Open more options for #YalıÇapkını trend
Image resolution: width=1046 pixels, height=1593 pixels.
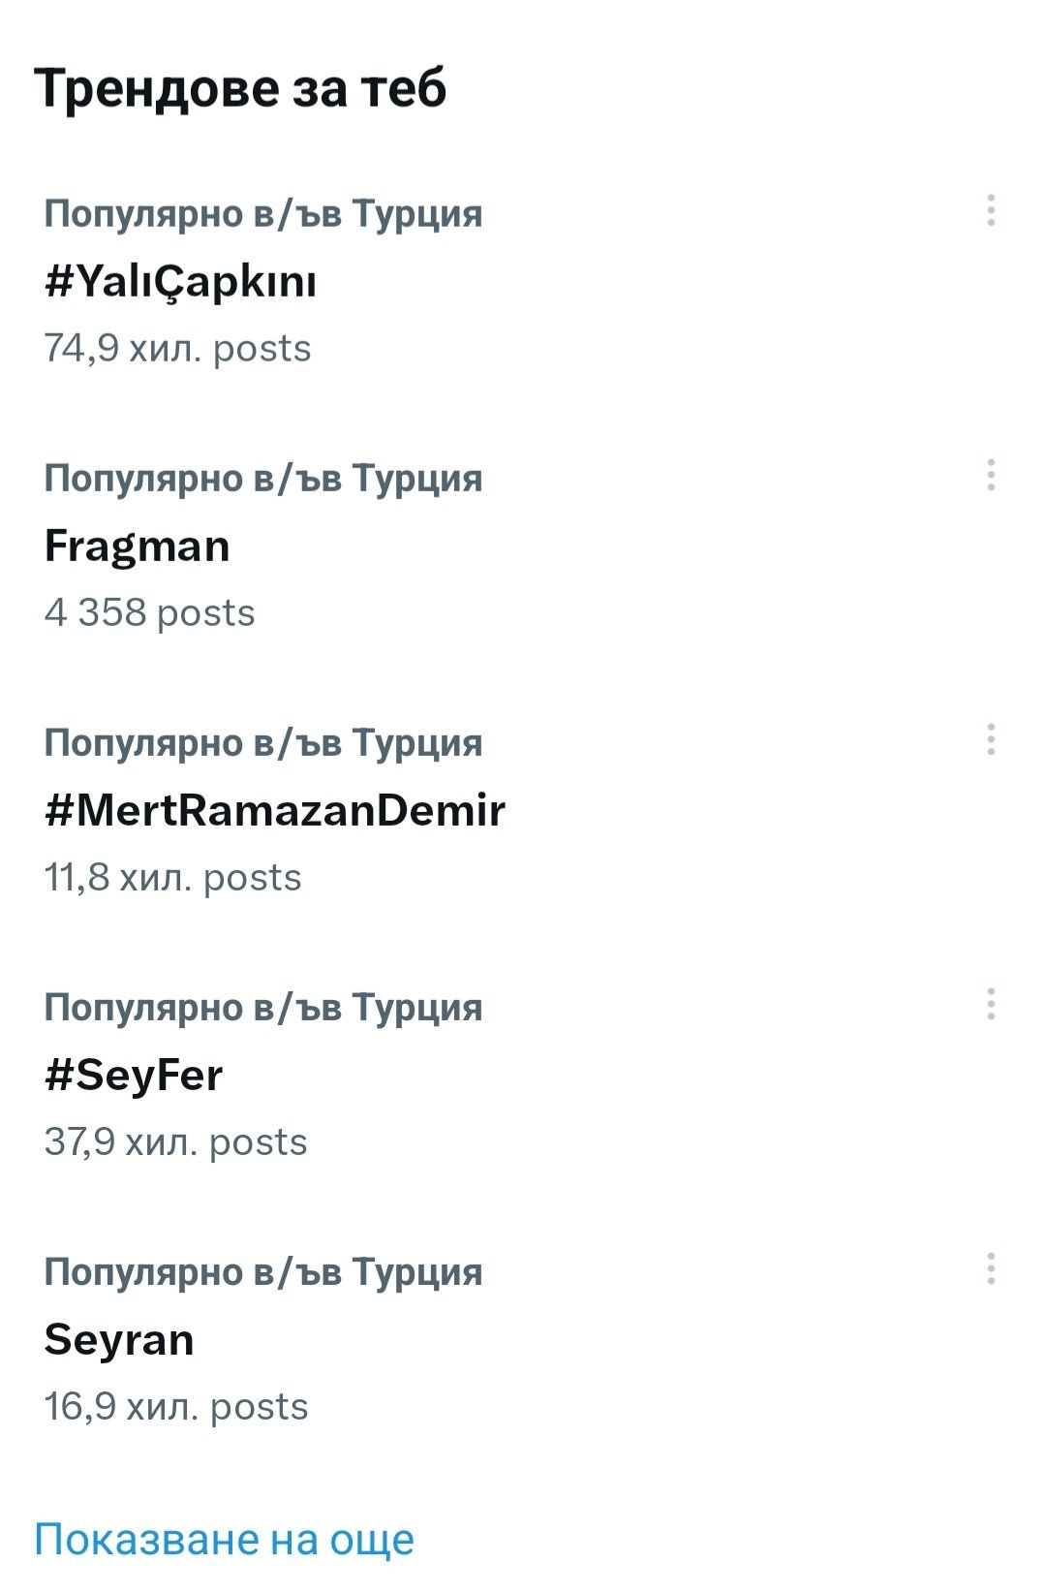tap(991, 210)
